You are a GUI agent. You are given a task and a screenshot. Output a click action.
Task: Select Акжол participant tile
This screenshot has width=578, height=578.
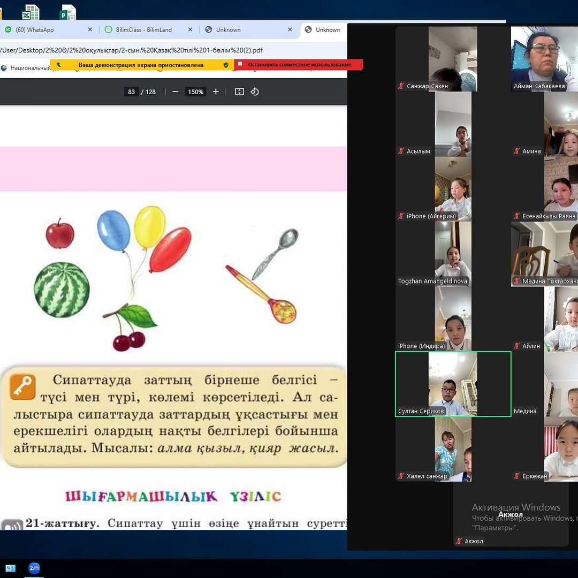511,514
